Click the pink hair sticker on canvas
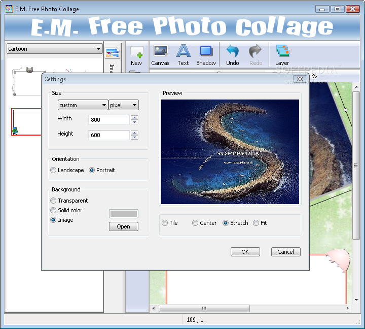This screenshot has width=365, height=329. click(x=338, y=259)
